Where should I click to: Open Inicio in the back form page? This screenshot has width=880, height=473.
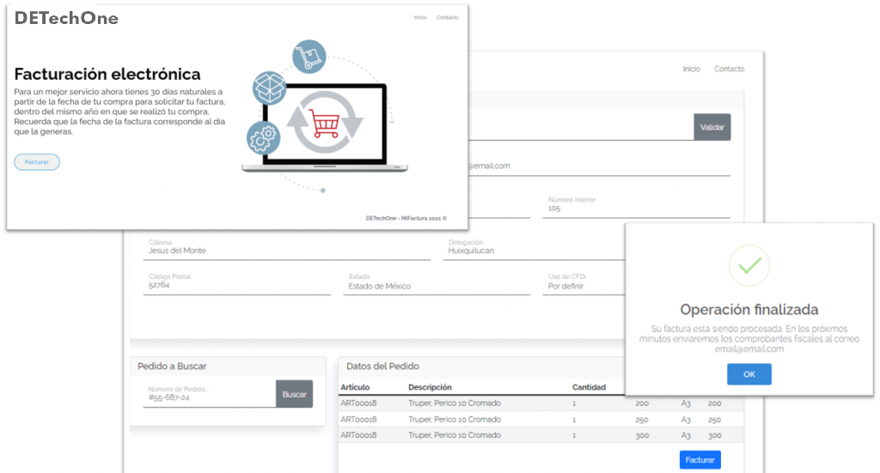[691, 69]
